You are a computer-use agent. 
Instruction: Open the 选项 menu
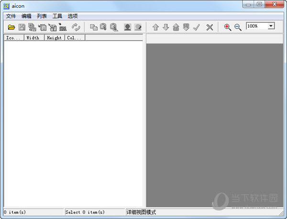pos(73,16)
